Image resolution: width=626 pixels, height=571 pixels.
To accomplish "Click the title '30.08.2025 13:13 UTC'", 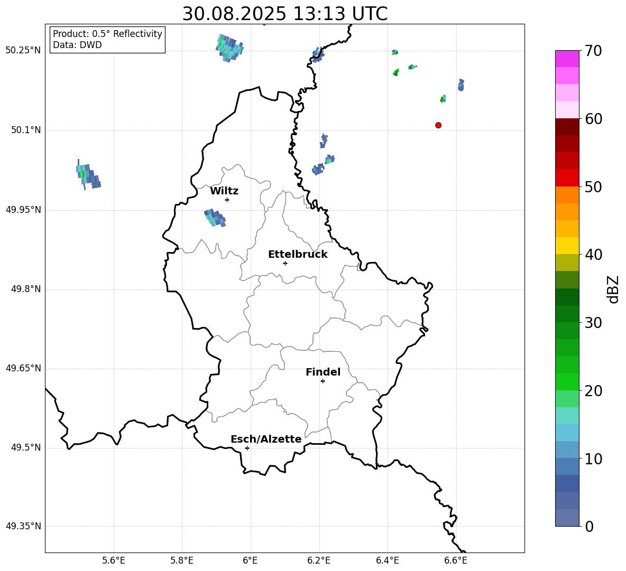I will (284, 14).
